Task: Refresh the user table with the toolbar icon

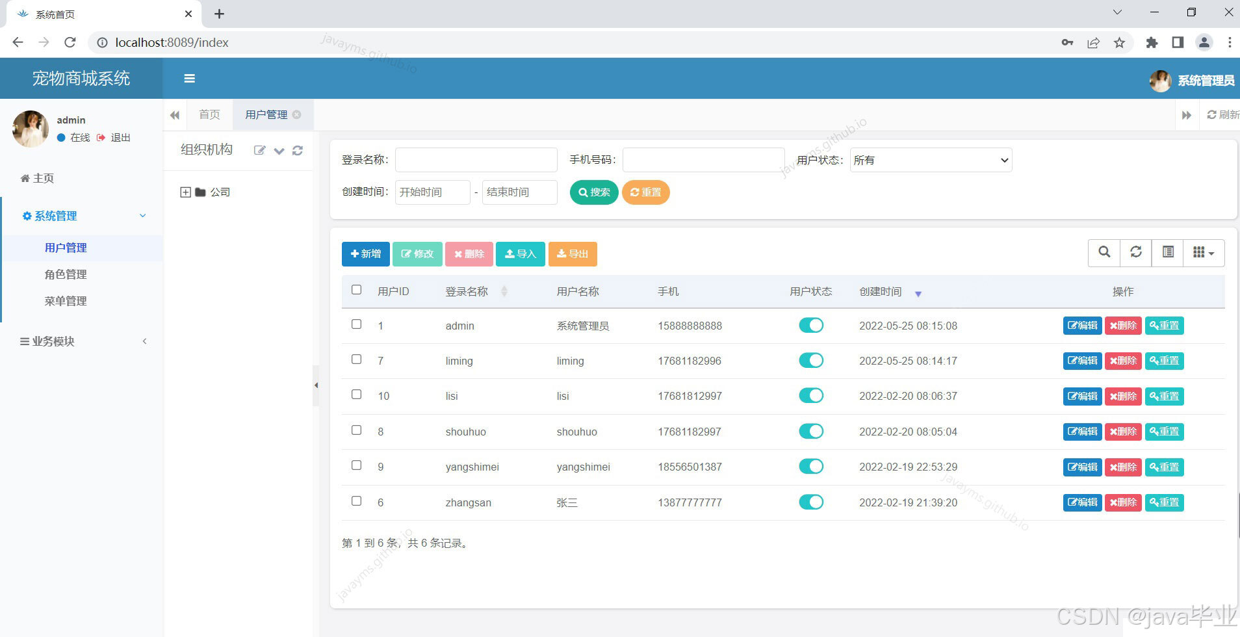Action: click(1136, 252)
